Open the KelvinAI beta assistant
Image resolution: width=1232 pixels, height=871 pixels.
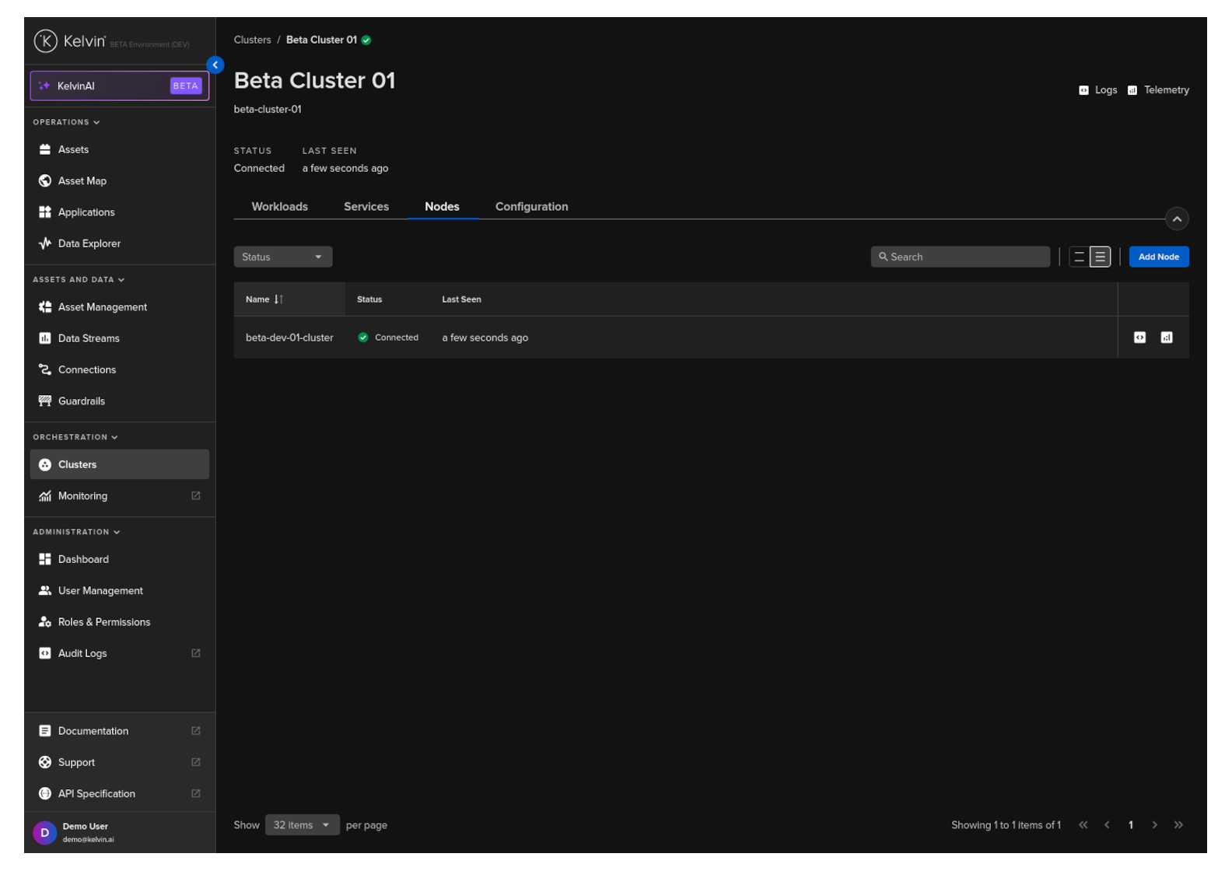tap(120, 86)
